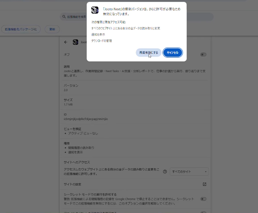
Task: Click the 再度有効にする button
Action: (x=149, y=53)
